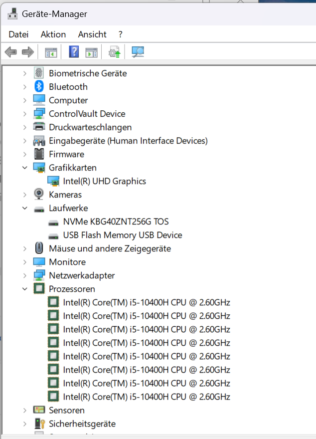Click the Prozessoren label
This screenshot has width=316, height=439.
72,289
